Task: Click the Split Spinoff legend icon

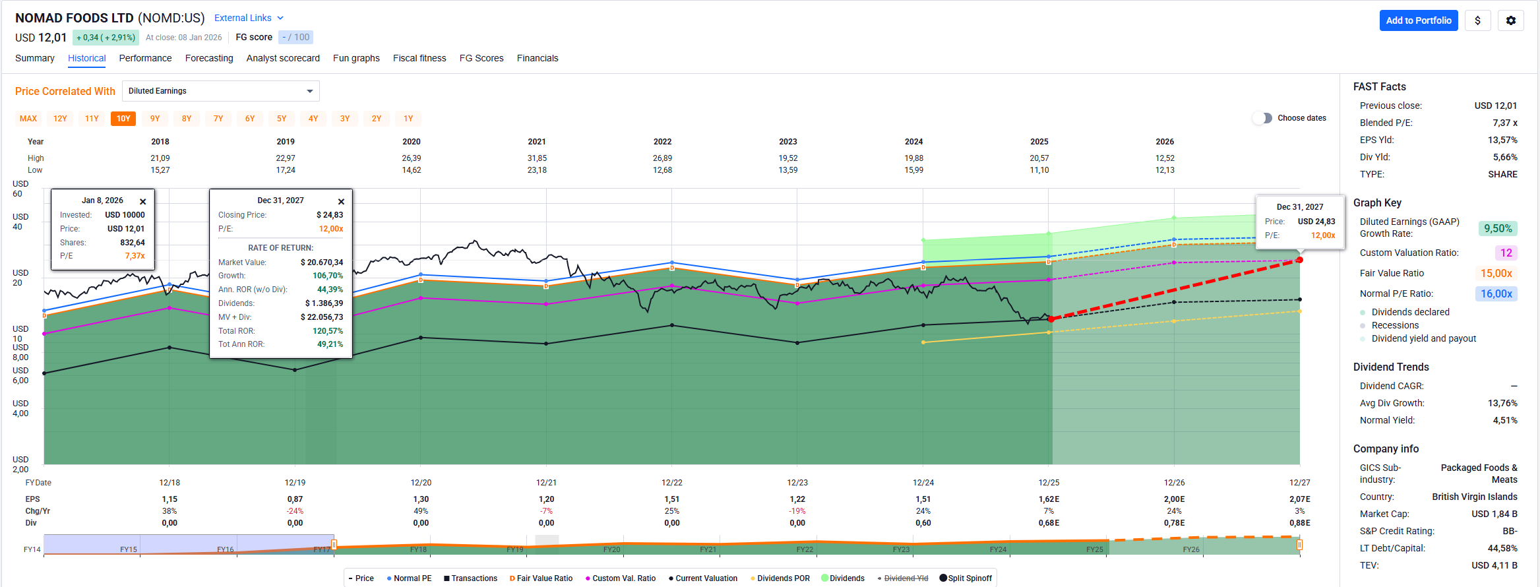Action: coord(943,578)
